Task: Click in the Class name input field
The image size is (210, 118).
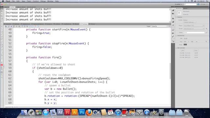Action: (x=194, y=32)
